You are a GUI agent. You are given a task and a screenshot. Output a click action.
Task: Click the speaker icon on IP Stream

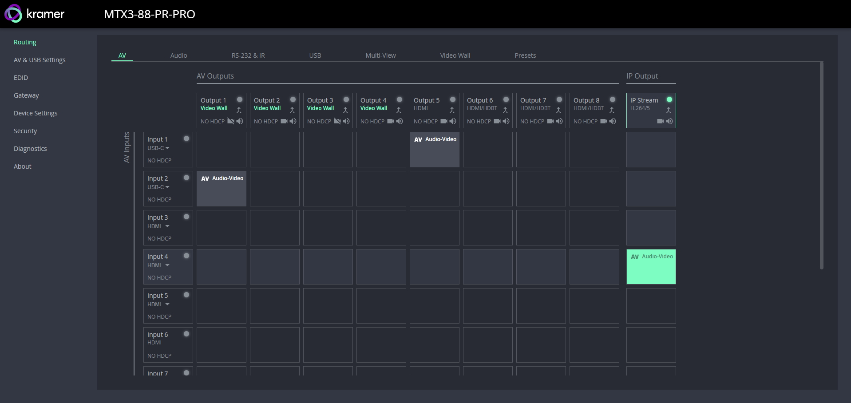click(x=669, y=121)
